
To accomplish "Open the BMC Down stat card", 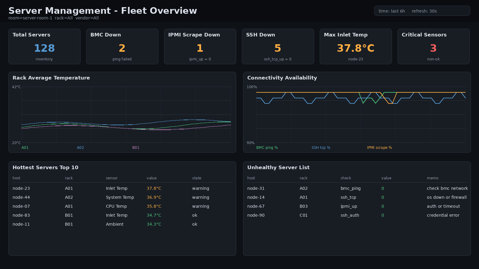I will [122, 46].
